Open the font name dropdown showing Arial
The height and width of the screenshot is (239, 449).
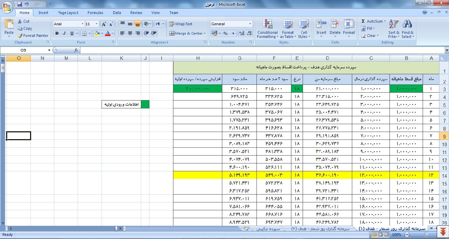click(x=82, y=24)
